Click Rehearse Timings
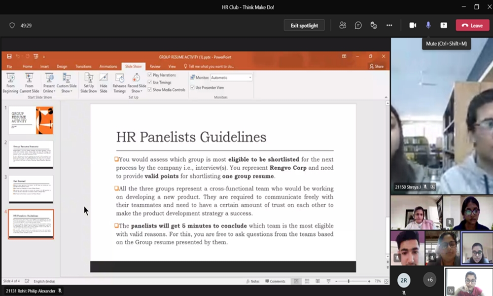The image size is (493, 296). point(119,83)
